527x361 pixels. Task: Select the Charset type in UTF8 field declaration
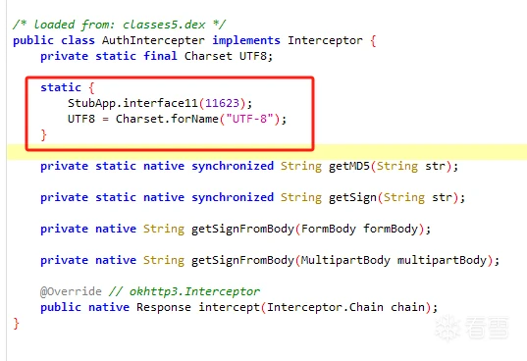tap(208, 56)
